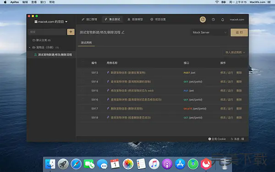The width and height of the screenshot is (275, 172).
Task: Open the Apifox menu in the menu bar
Action: click(x=15, y=2)
